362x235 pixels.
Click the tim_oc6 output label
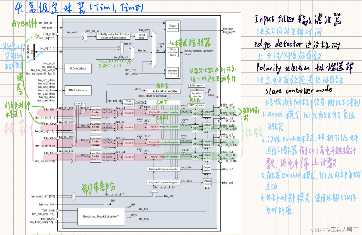pos(228,183)
